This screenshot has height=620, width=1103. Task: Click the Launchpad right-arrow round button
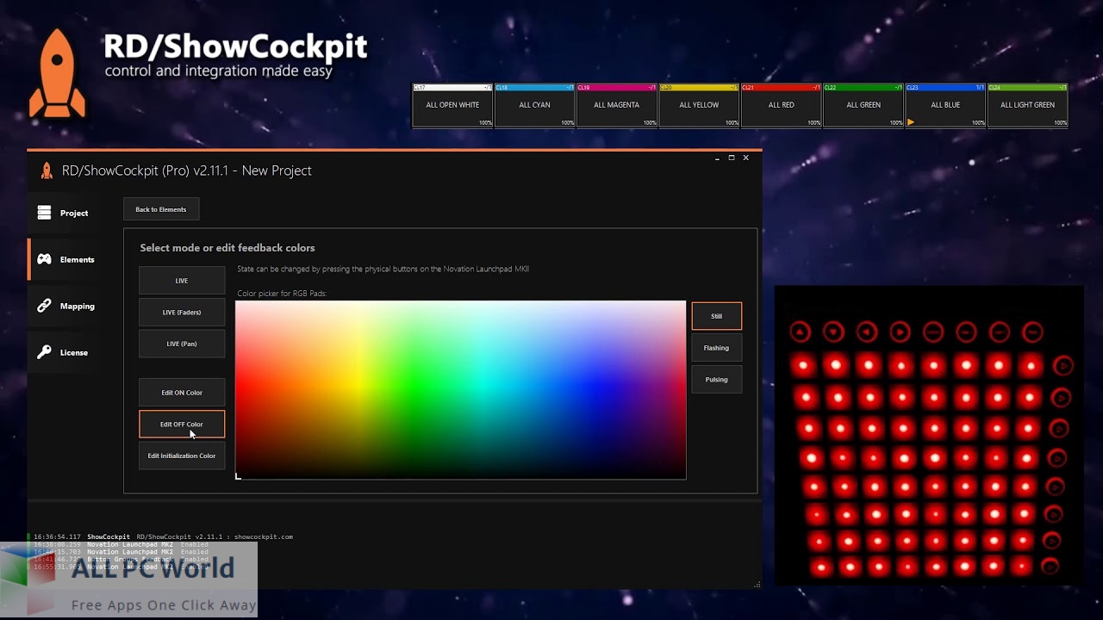click(900, 332)
